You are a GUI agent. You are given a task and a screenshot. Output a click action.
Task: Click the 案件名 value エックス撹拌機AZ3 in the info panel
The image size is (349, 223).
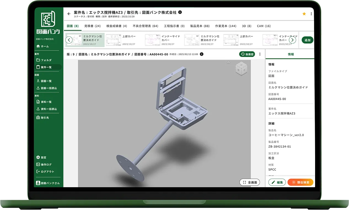[x=282, y=113]
